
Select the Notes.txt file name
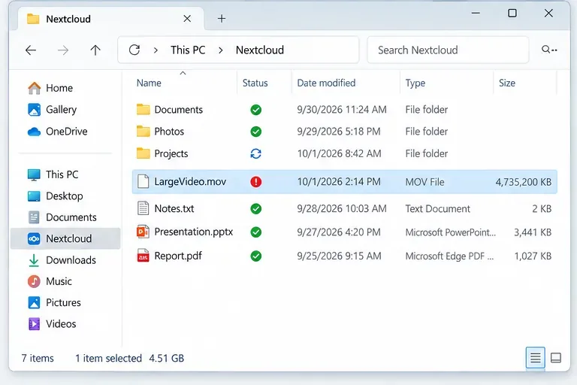(174, 208)
